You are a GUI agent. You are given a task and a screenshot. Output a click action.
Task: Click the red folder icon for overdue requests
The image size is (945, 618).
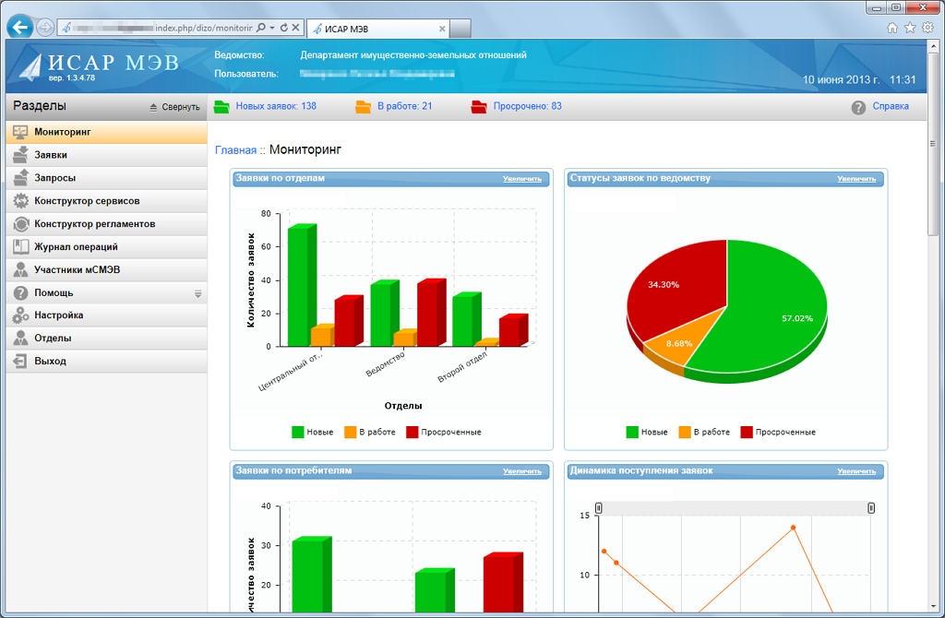(479, 107)
